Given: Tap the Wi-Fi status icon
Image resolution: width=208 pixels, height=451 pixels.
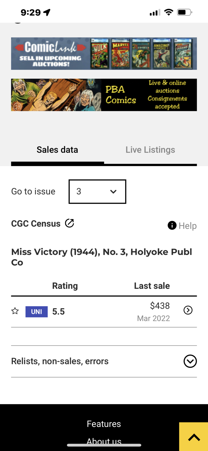Looking at the screenshot, I should (x=169, y=12).
